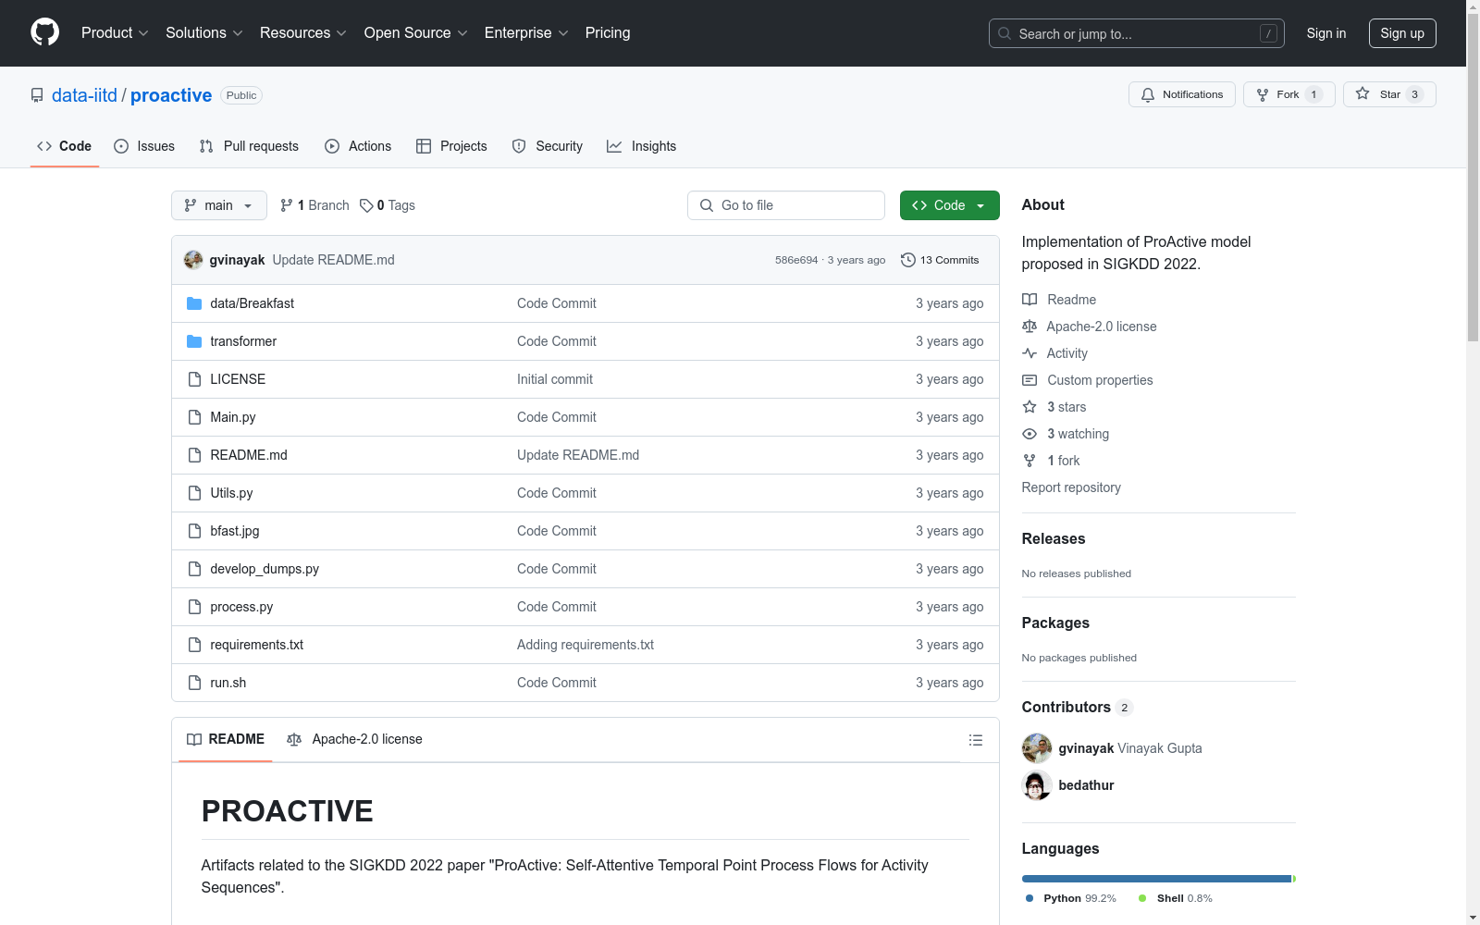
Task: Select the Code repository tab
Action: click(65, 146)
